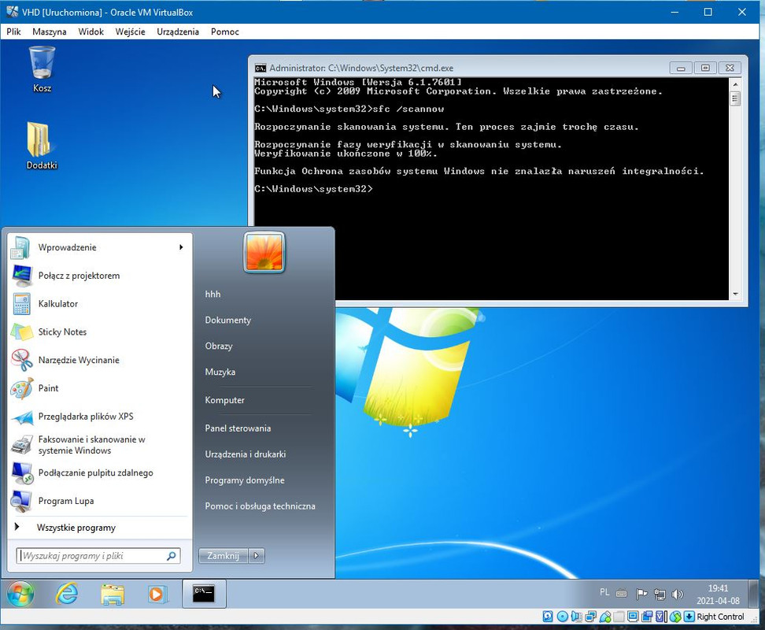The width and height of the screenshot is (765, 630).
Task: Launch Windows Media Player from taskbar
Action: coord(157,594)
